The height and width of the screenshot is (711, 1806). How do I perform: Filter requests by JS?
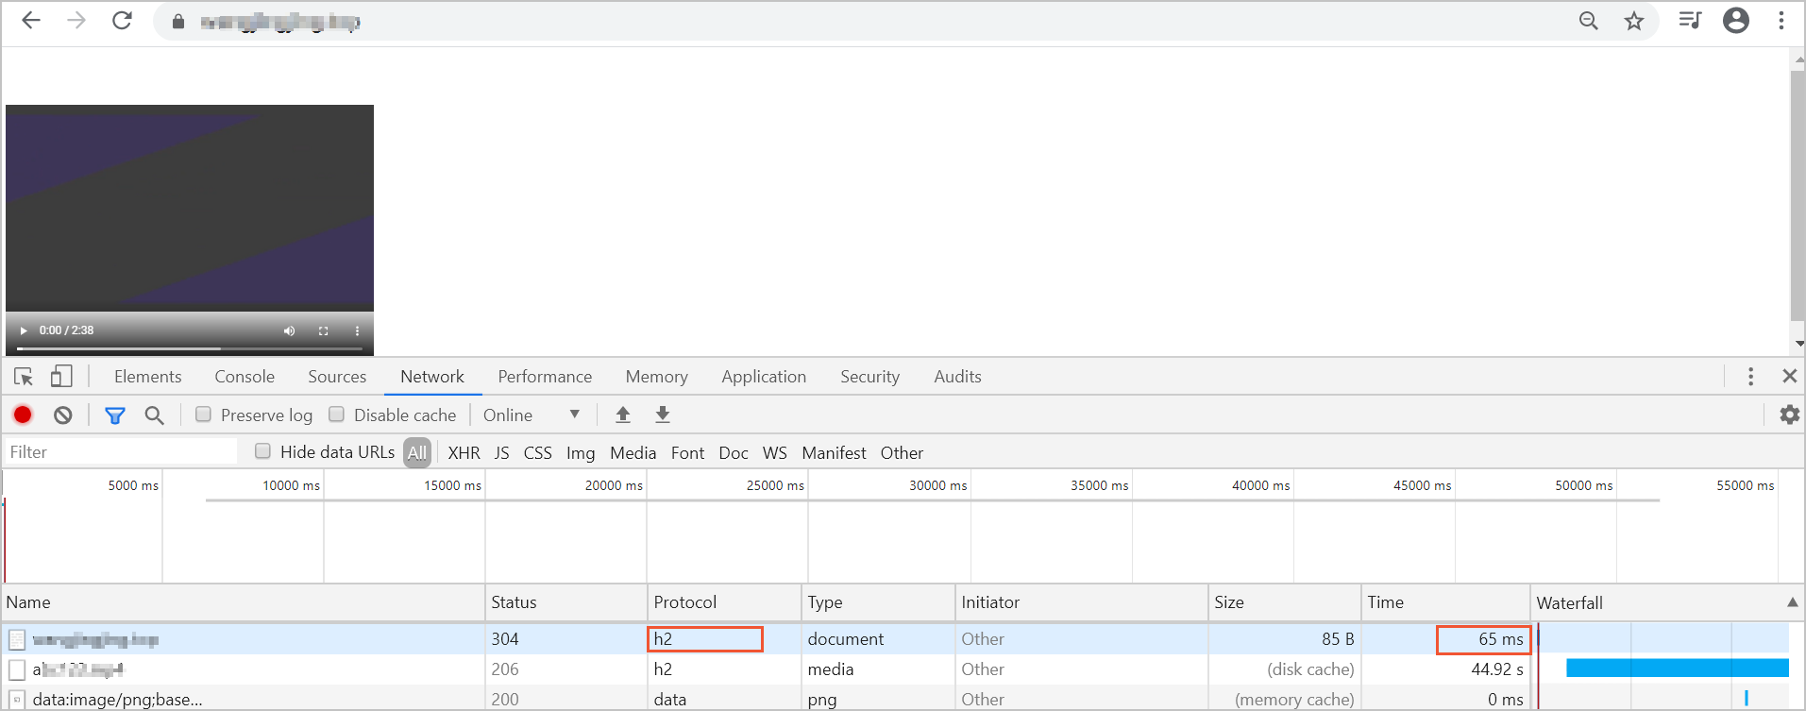(x=501, y=452)
